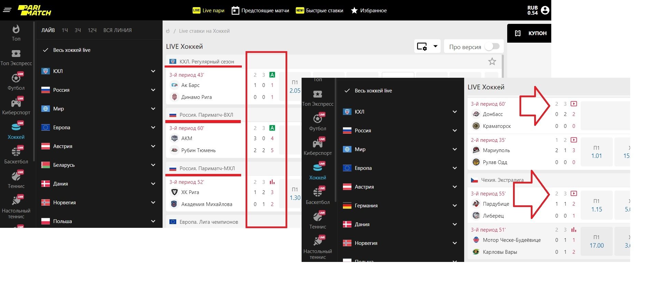The width and height of the screenshot is (651, 294).
Task: Expand the Беларусь country list
Action: click(x=153, y=165)
